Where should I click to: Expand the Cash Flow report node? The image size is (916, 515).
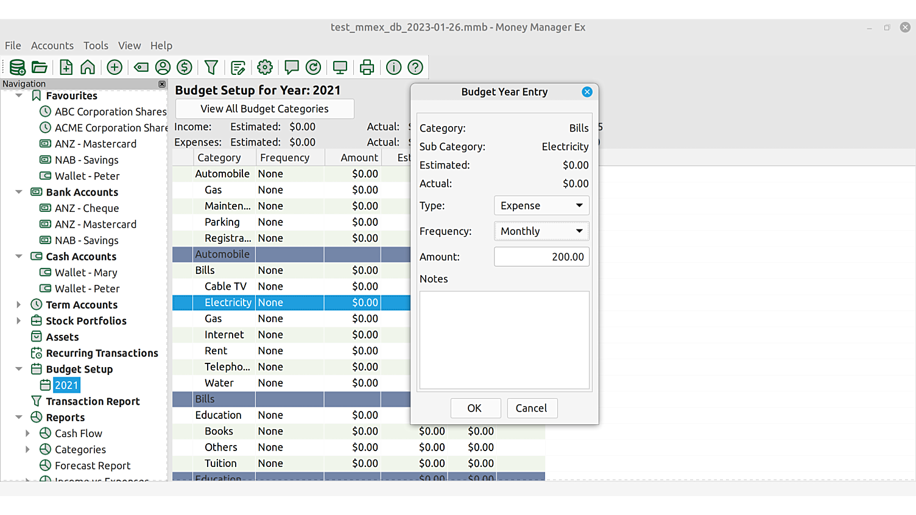(27, 433)
